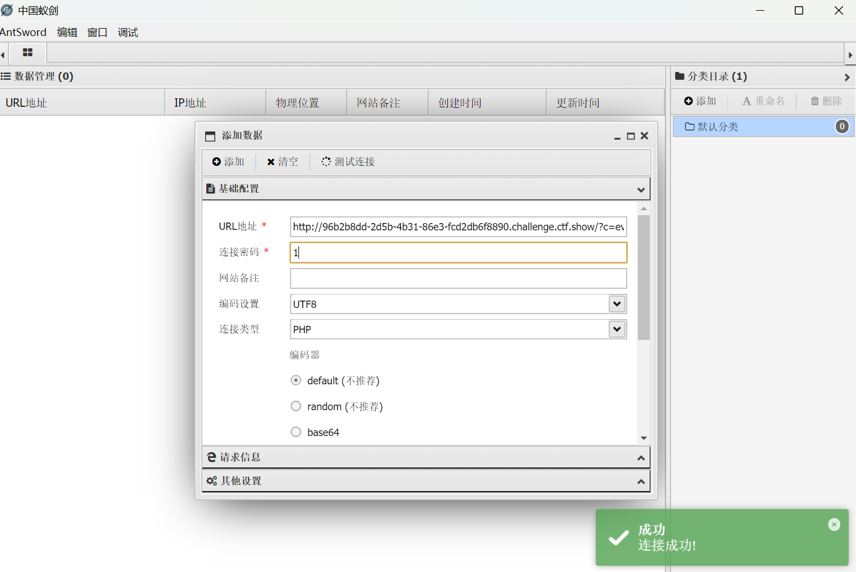Close the 添加数据 dialog
Image resolution: width=856 pixels, height=572 pixels.
click(645, 136)
